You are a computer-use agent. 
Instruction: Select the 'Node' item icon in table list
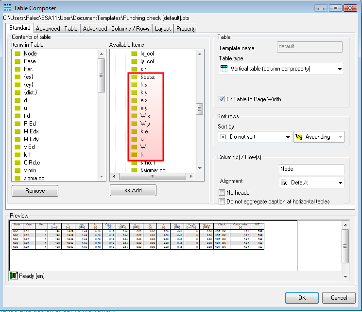(17, 54)
